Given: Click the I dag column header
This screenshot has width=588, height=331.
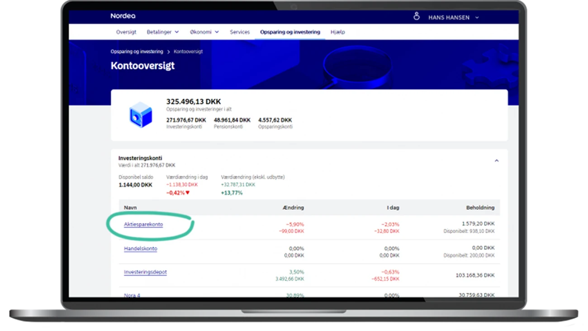Looking at the screenshot, I should click(x=392, y=208).
